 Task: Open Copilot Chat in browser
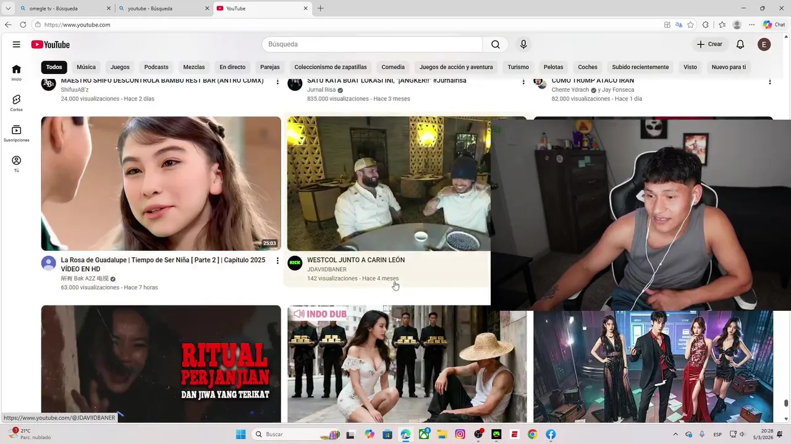point(774,25)
